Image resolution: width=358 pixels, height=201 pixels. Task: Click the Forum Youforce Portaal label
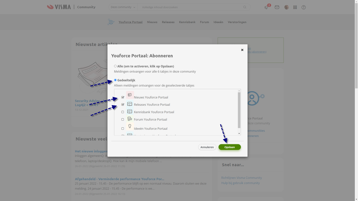coord(150,119)
